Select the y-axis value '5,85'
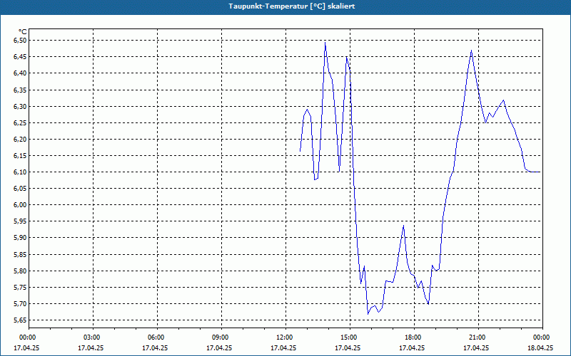Image resolution: width=571 pixels, height=356 pixels. click(20, 254)
